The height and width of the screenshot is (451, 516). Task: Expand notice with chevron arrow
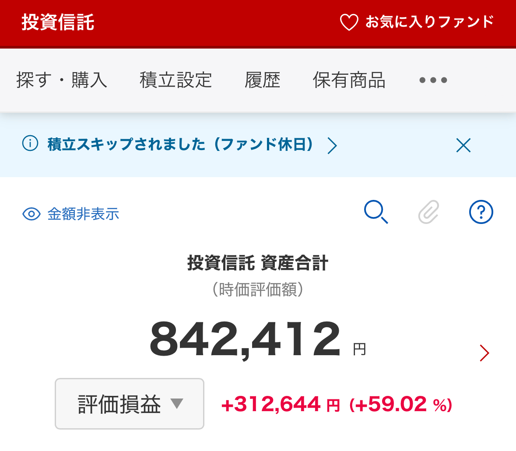[332, 145]
